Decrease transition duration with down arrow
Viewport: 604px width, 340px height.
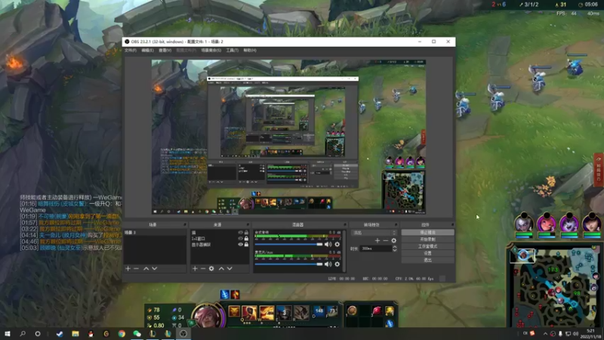(394, 251)
